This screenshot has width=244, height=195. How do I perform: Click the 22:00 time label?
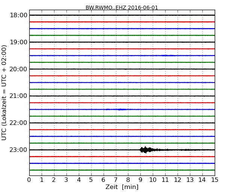pos(18,123)
